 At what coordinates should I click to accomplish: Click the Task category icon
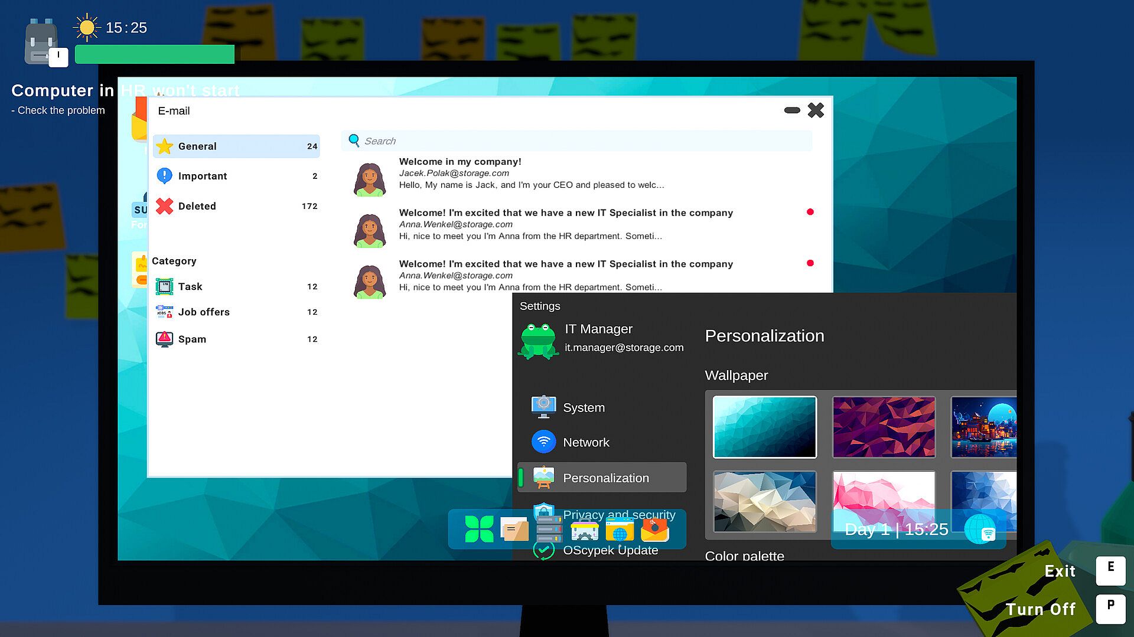tap(165, 286)
